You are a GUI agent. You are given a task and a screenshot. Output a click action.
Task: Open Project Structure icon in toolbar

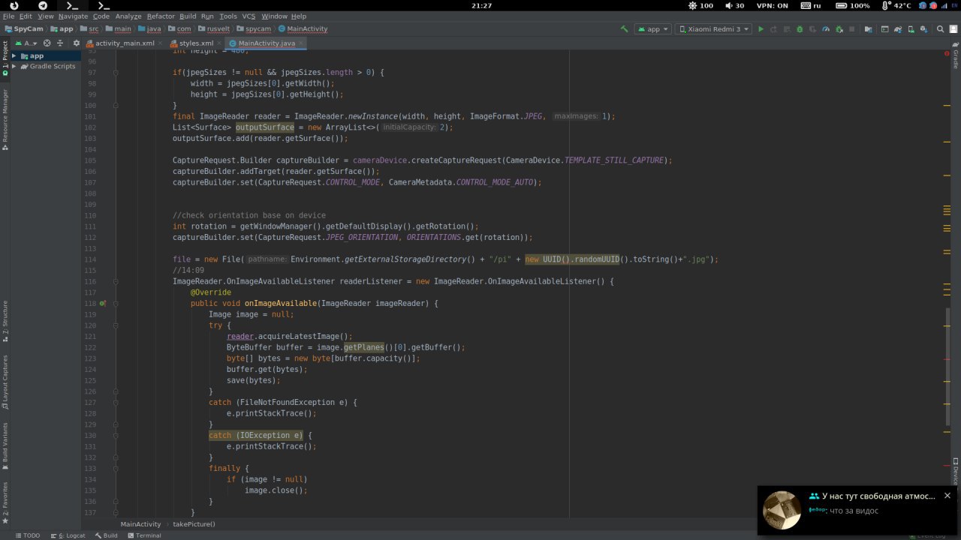point(868,29)
